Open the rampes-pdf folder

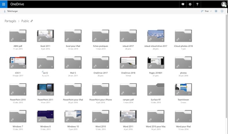128,89
